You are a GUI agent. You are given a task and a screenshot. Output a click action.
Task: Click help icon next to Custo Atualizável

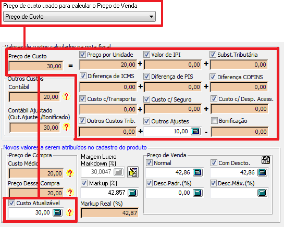[x=69, y=212]
